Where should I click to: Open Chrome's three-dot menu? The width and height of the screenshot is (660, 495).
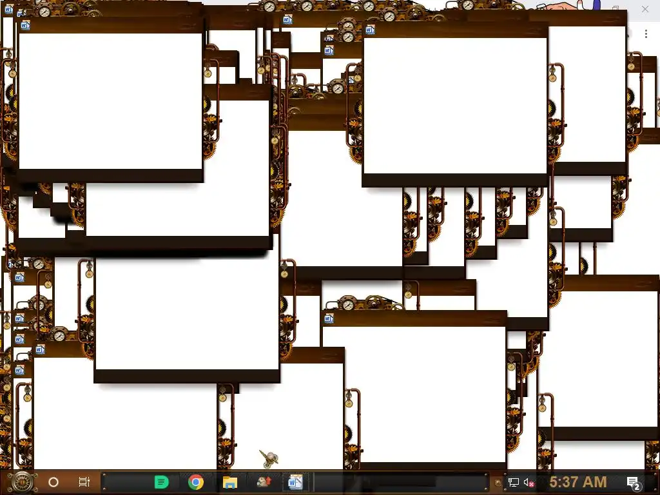(x=646, y=34)
